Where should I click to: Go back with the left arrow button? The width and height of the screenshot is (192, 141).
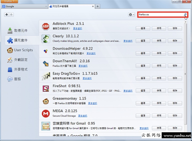7,15
